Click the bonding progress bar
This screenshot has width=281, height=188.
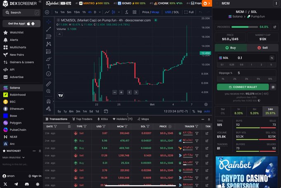245,27
